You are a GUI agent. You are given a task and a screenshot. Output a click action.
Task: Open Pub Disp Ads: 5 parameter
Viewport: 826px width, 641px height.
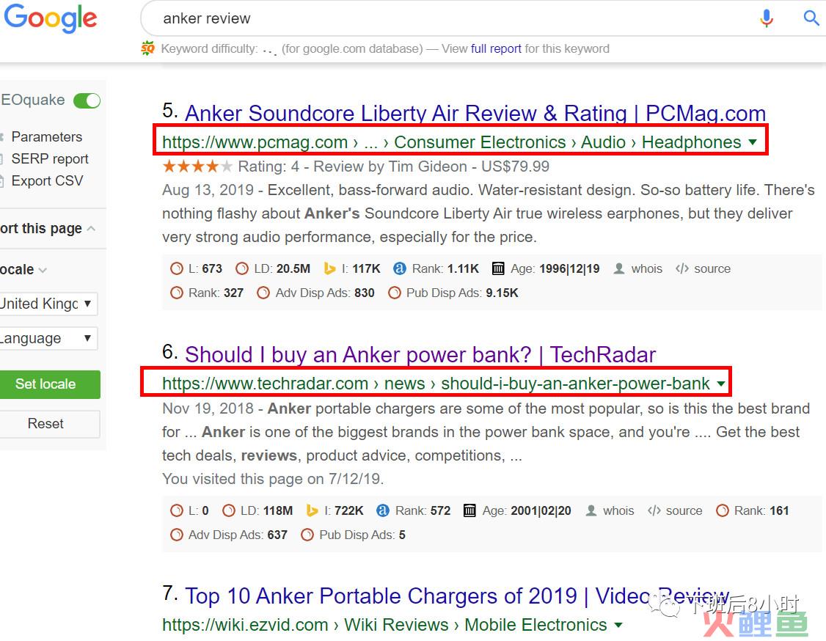pyautogui.click(x=353, y=535)
